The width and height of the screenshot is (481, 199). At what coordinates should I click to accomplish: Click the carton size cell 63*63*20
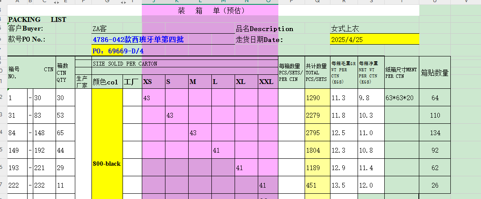[x=401, y=98]
